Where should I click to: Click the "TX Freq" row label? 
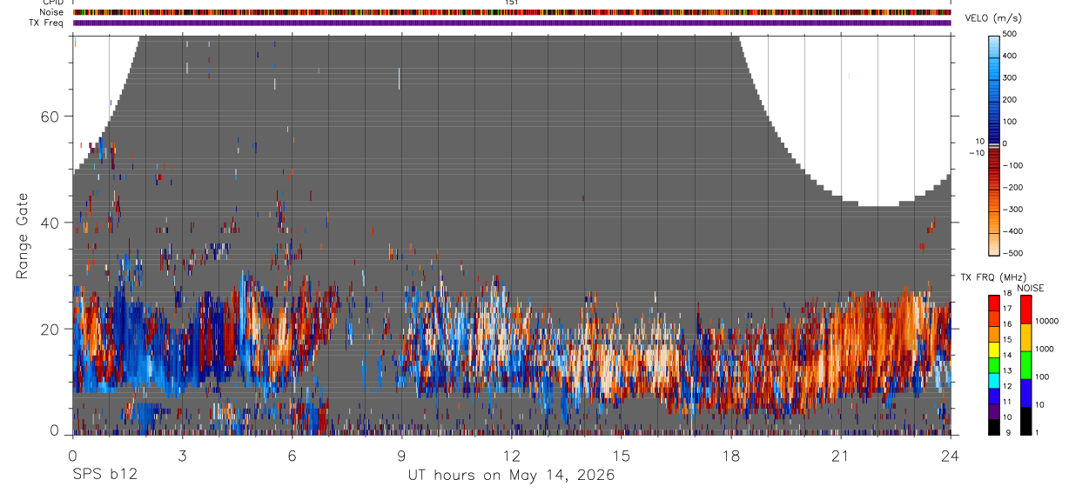(47, 23)
